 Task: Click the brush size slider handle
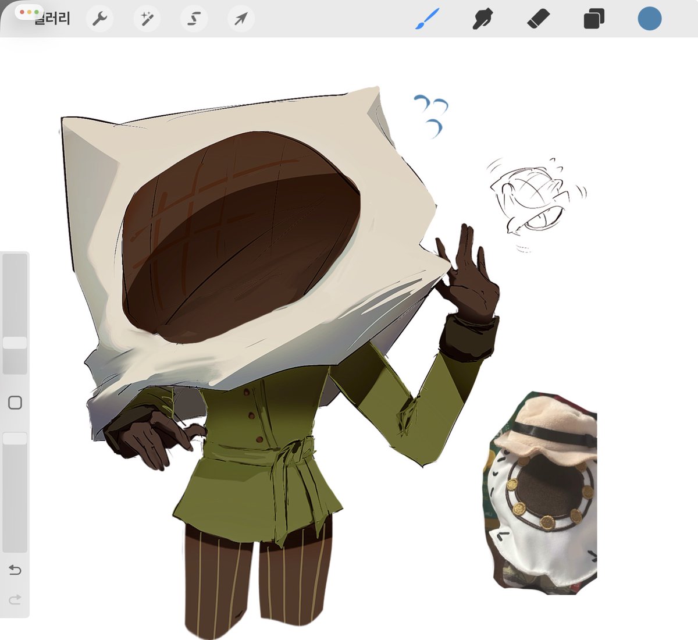click(15, 343)
